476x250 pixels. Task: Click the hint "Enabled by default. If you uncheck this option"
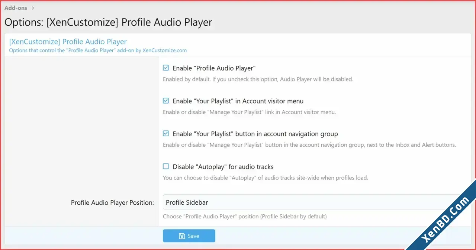(x=258, y=79)
